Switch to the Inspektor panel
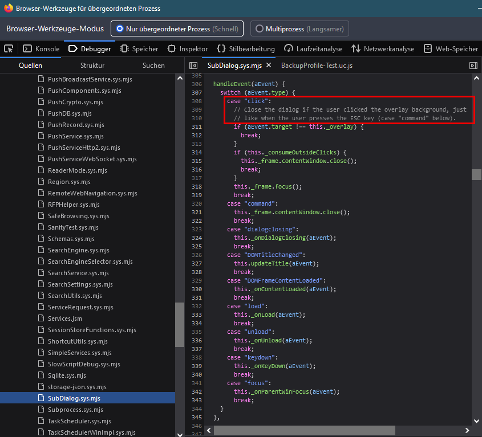 pos(188,48)
